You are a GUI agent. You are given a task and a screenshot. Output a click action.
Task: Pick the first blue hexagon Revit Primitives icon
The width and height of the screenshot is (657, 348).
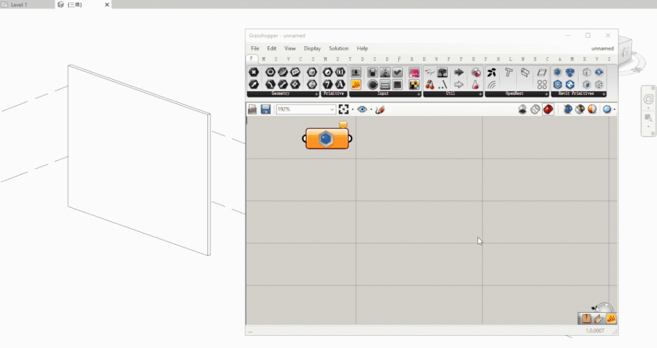click(558, 72)
